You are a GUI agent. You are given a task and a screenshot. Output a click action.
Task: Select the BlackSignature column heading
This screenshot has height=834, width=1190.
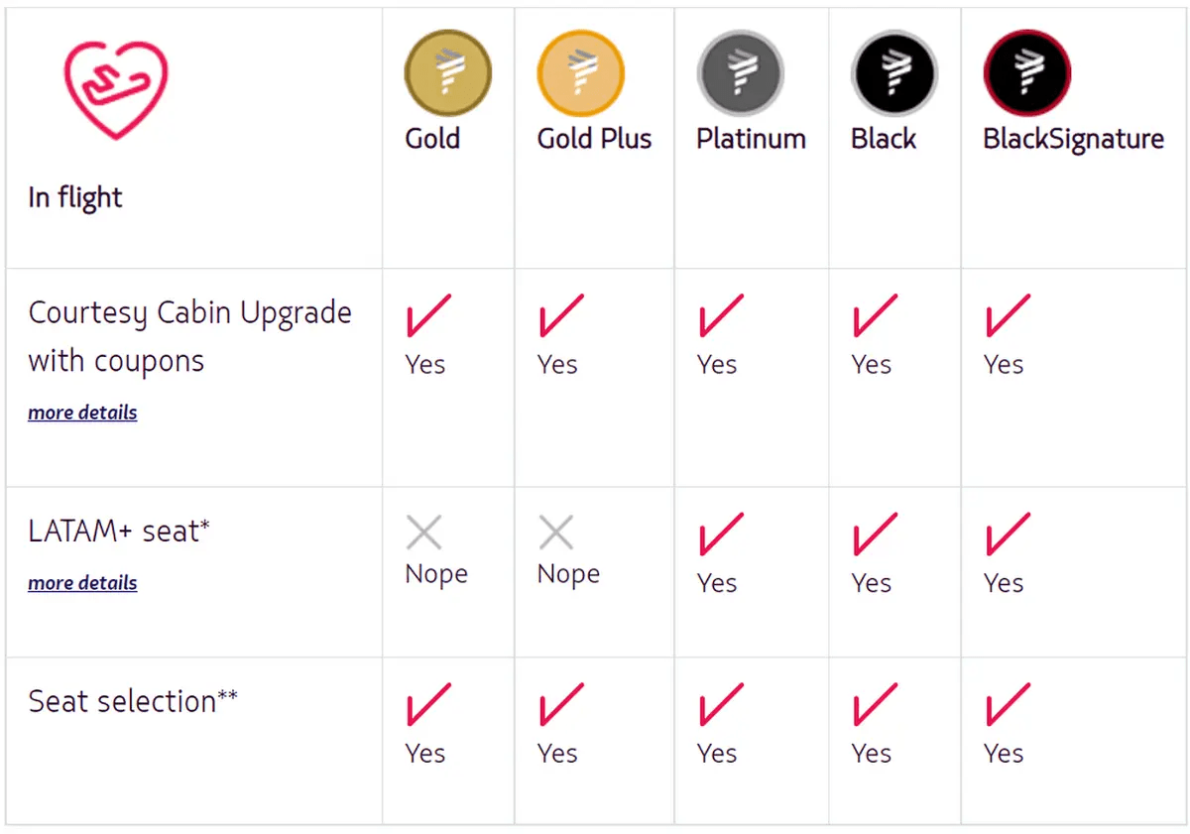(x=1073, y=139)
